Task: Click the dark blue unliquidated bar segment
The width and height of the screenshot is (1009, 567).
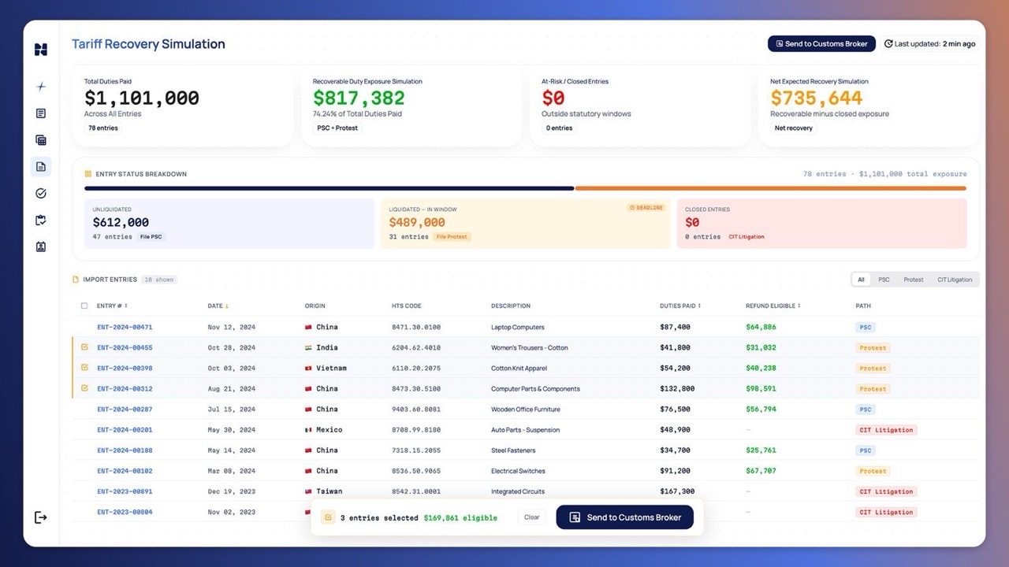Action: (330, 188)
